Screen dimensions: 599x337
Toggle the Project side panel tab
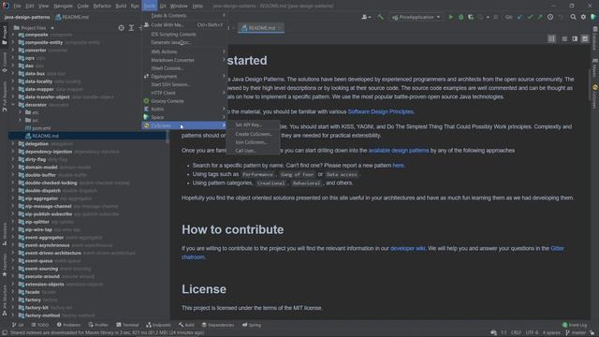tap(4, 36)
